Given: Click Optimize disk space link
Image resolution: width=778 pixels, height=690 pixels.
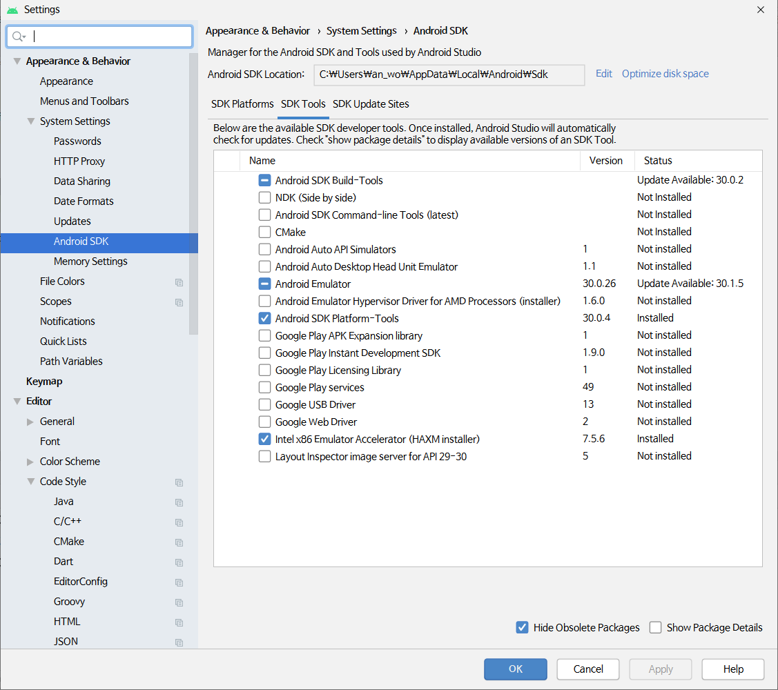Looking at the screenshot, I should point(665,74).
